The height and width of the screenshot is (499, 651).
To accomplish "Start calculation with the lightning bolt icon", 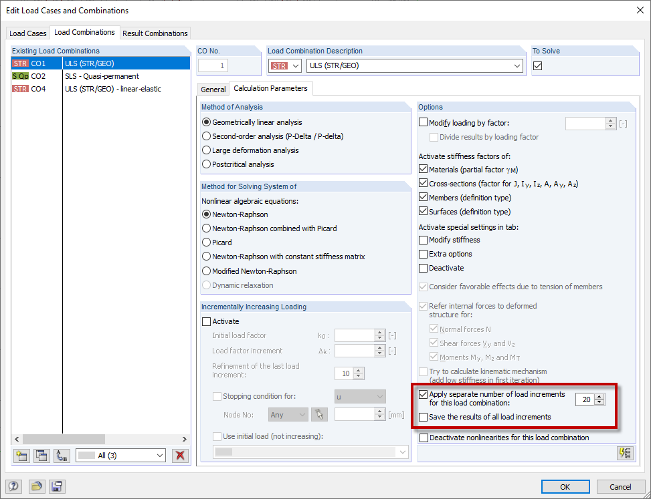I will (x=625, y=453).
